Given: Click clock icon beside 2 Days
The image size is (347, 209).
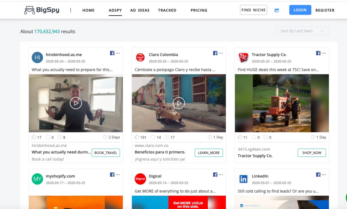Looking at the screenshot, I should (105, 137).
